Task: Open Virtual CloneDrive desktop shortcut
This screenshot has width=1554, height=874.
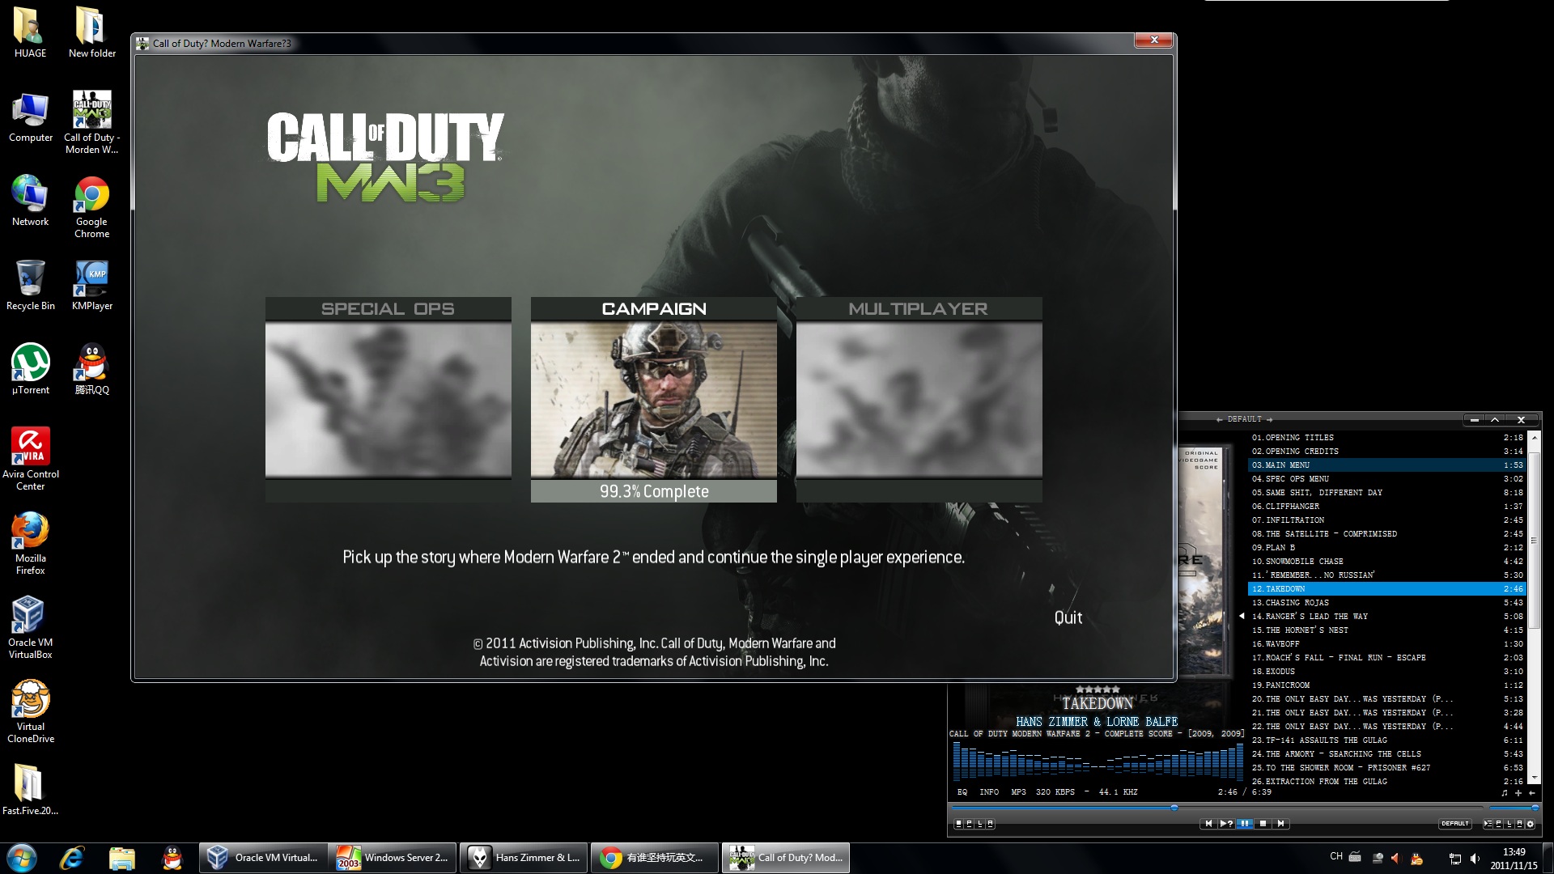Action: click(x=30, y=711)
